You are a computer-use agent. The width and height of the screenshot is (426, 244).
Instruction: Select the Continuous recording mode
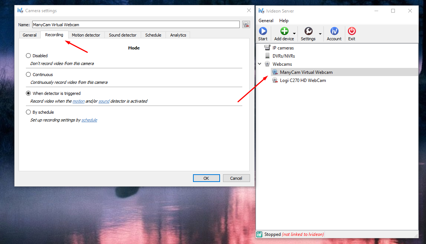click(28, 74)
